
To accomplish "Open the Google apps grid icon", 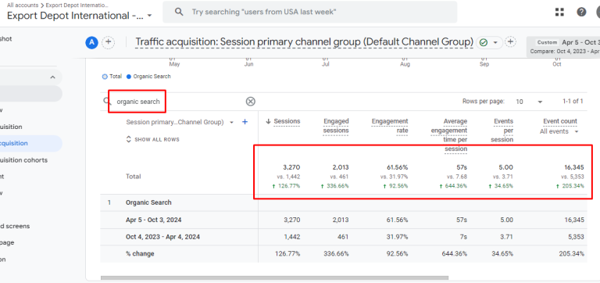I will 559,13.
